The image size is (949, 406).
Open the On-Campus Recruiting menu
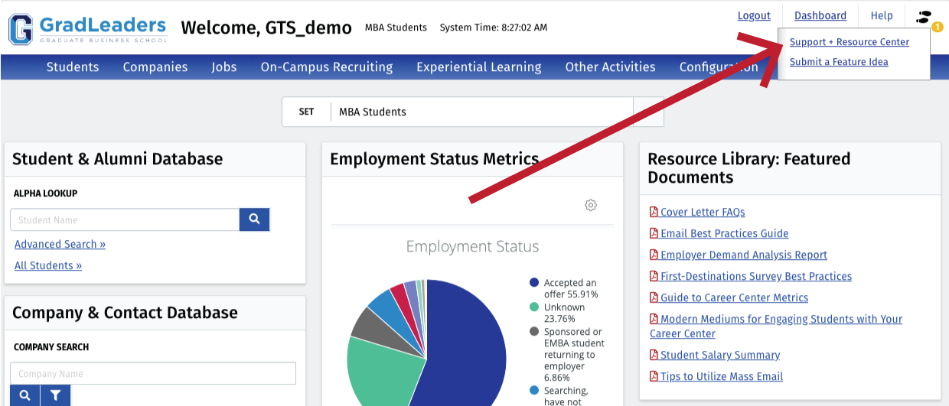click(x=327, y=67)
